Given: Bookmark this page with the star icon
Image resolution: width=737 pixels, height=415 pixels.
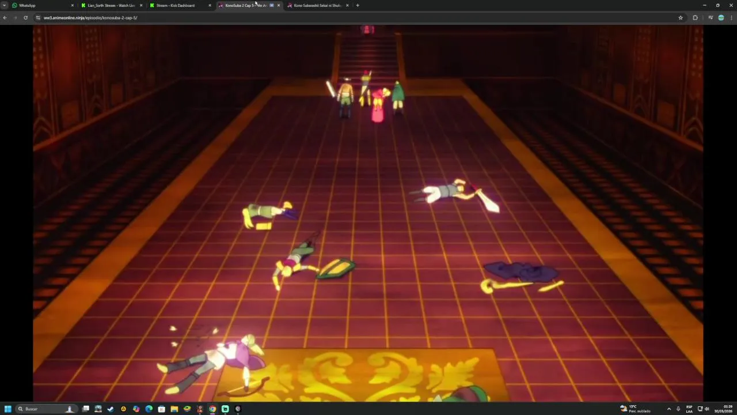Looking at the screenshot, I should coord(681,18).
